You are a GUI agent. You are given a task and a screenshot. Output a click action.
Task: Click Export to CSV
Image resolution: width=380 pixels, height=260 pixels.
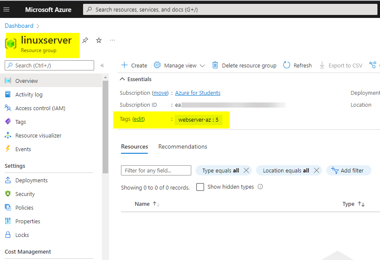click(x=341, y=65)
